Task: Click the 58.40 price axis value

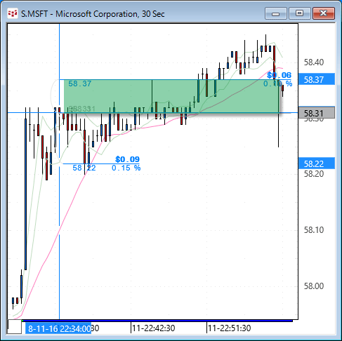Action: click(314, 62)
